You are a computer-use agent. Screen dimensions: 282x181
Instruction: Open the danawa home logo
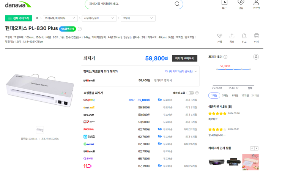tap(18, 5)
